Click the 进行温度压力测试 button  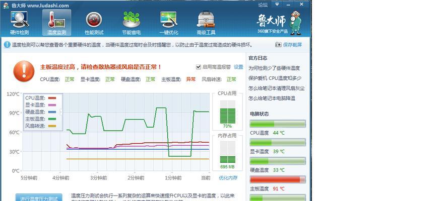coord(39,198)
